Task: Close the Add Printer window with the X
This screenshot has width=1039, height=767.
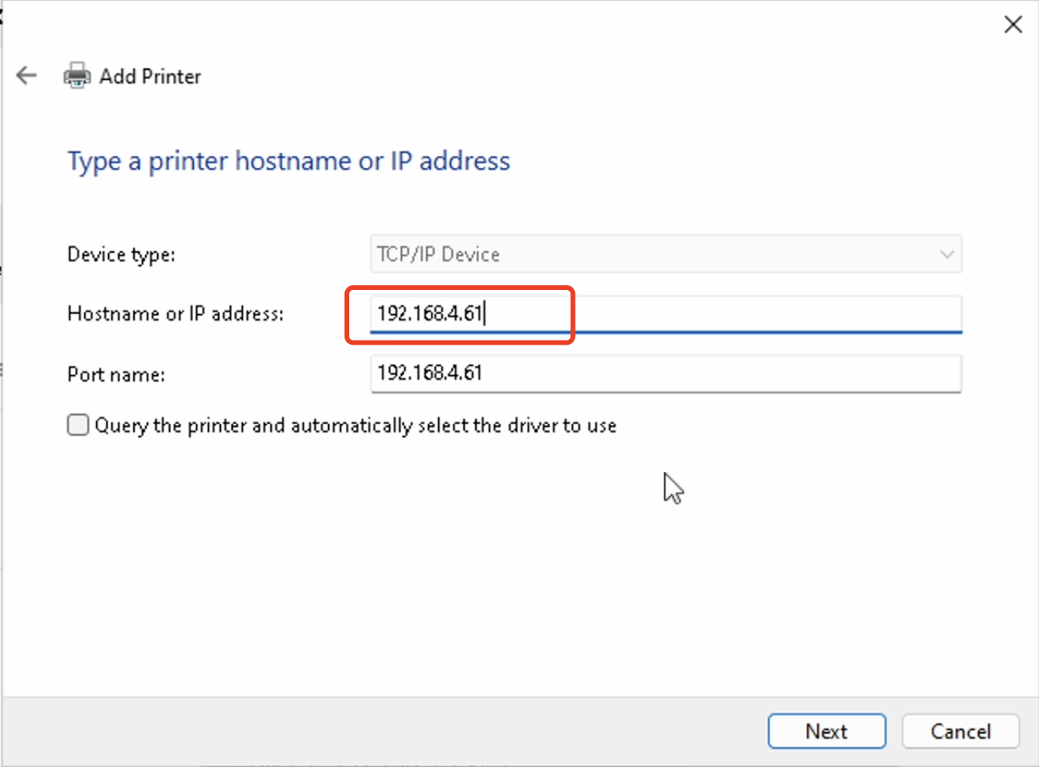Action: click(x=1013, y=24)
